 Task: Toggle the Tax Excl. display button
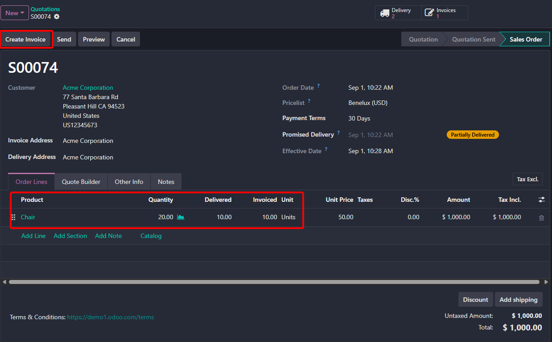coord(527,179)
